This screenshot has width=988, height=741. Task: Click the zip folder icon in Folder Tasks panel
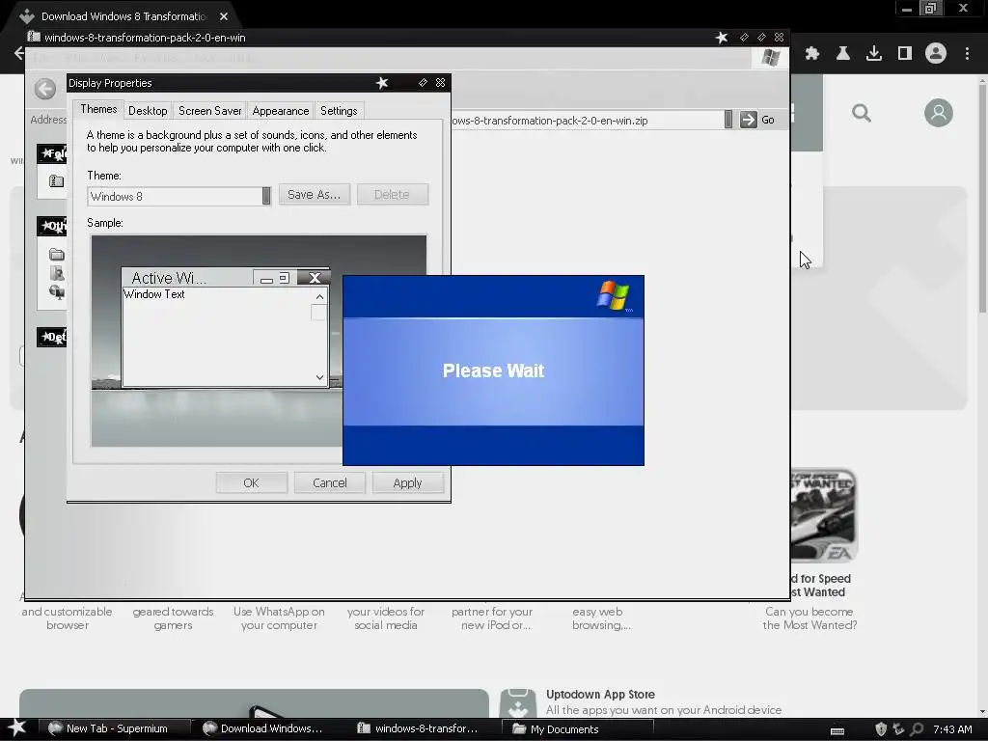[x=56, y=180]
